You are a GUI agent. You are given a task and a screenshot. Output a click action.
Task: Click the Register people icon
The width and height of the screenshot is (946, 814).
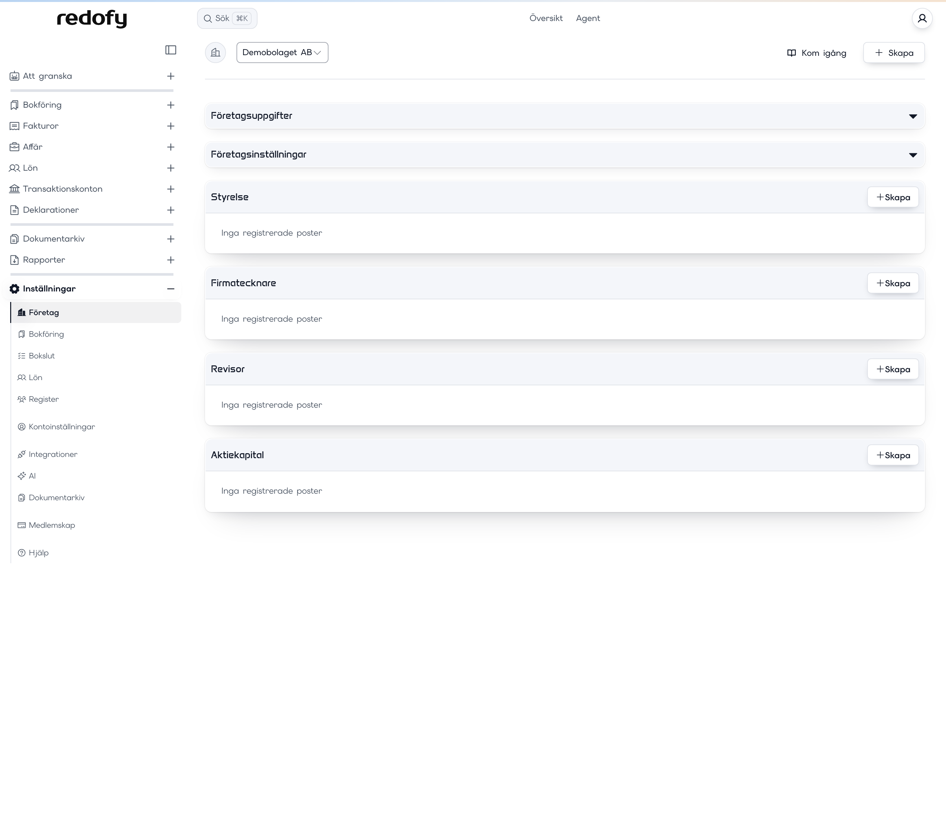click(x=21, y=399)
